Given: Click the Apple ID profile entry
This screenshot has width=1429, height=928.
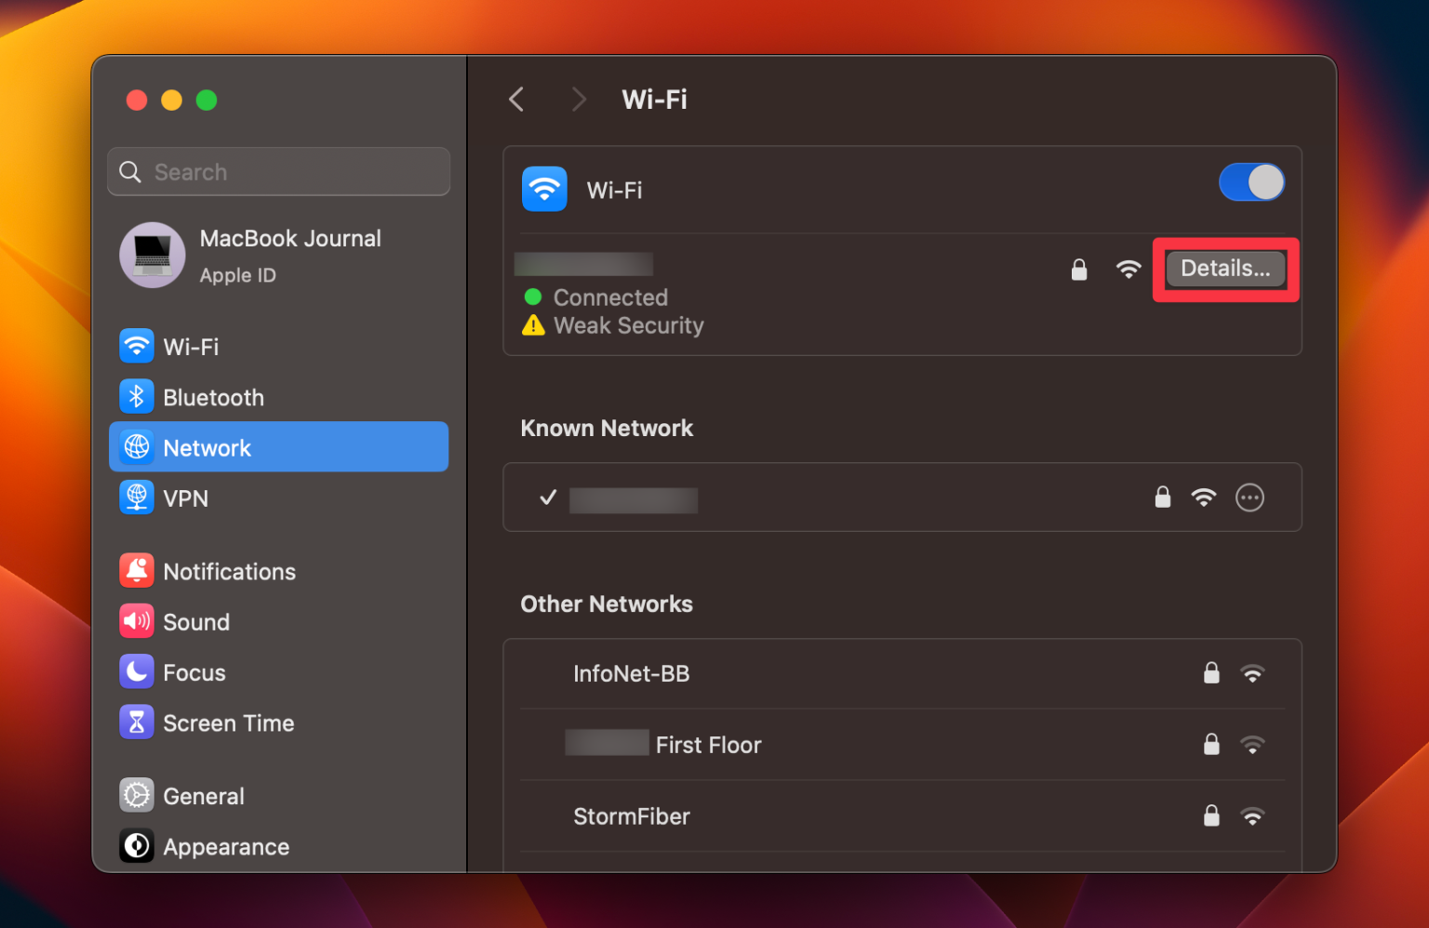Looking at the screenshot, I should coord(278,255).
